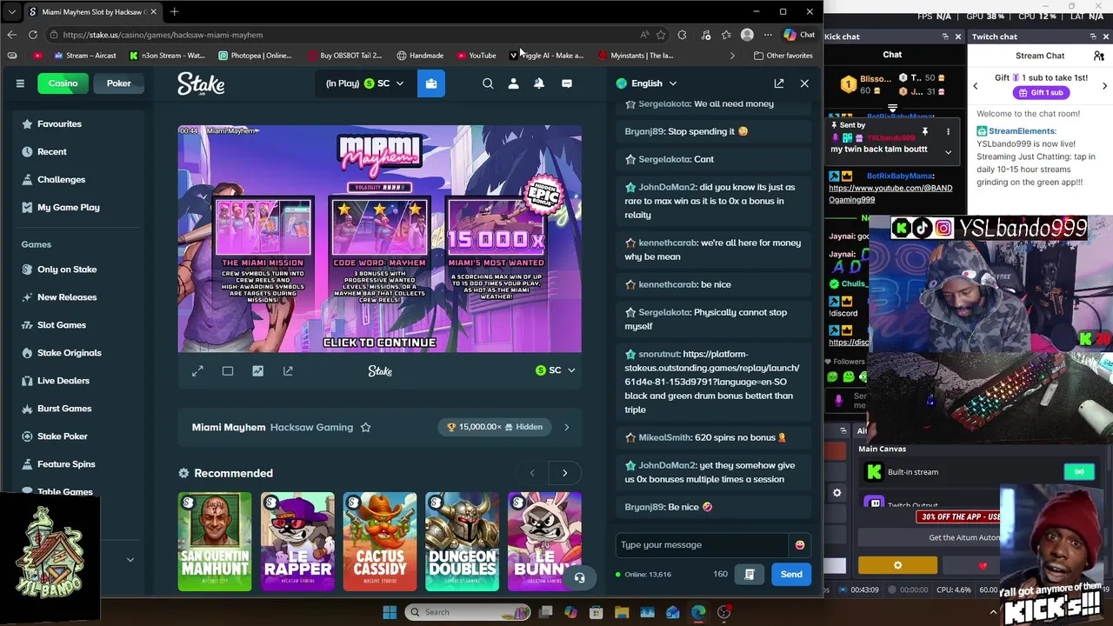
Task: Open Only on Stake category
Action: [67, 270]
